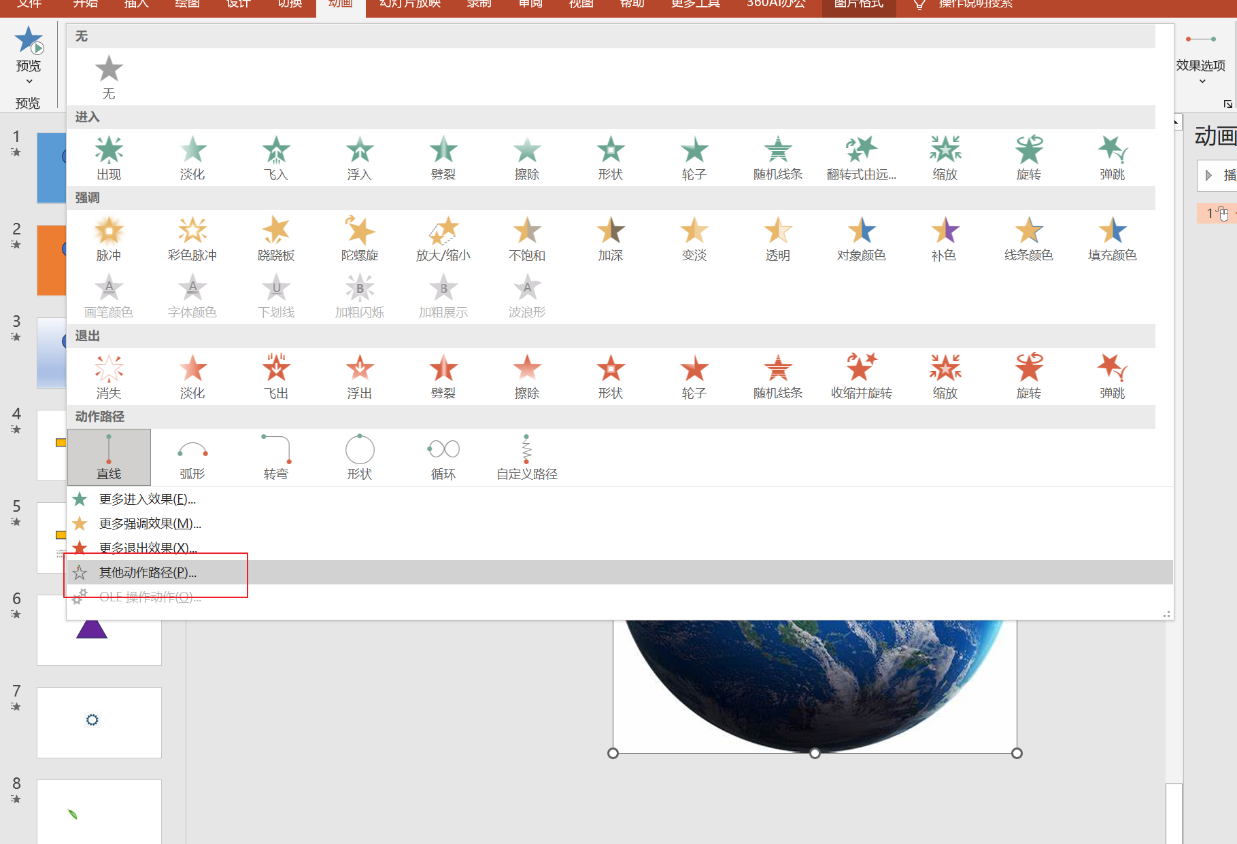
Task: Click the 操作说明搜索 search box
Action: (975, 4)
